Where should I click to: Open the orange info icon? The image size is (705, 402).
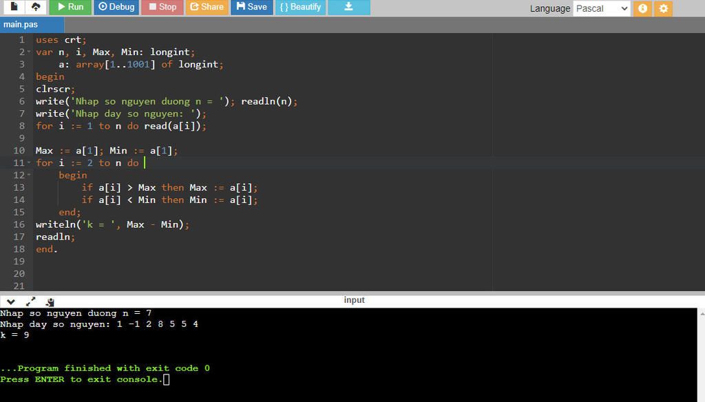[642, 8]
